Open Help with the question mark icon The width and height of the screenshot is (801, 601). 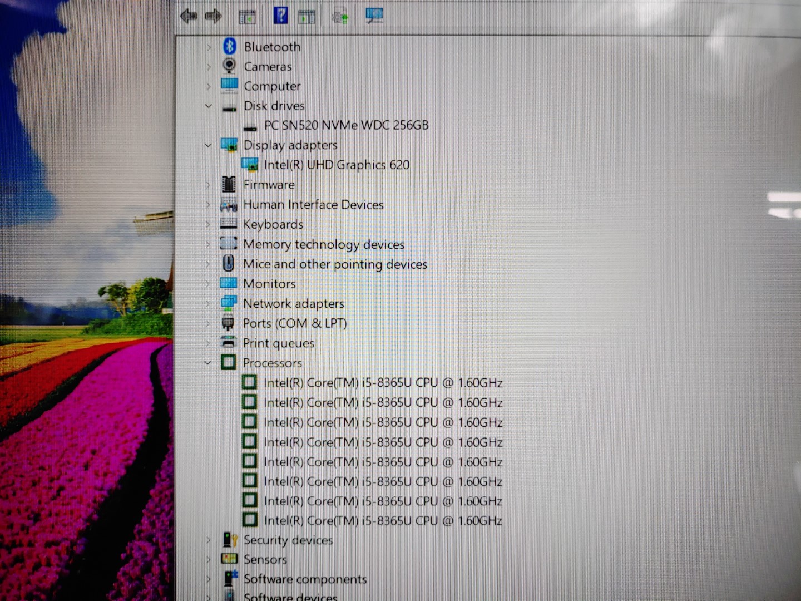[281, 16]
